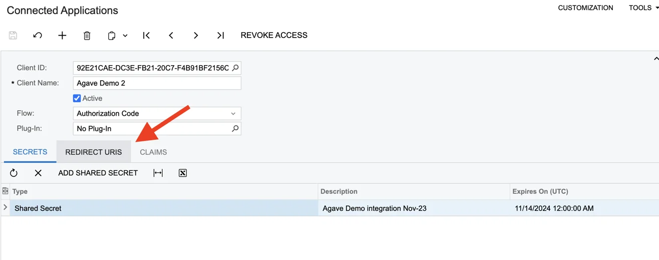Click the Delete trash can icon
Screen dimensions: 659x260
coord(87,35)
